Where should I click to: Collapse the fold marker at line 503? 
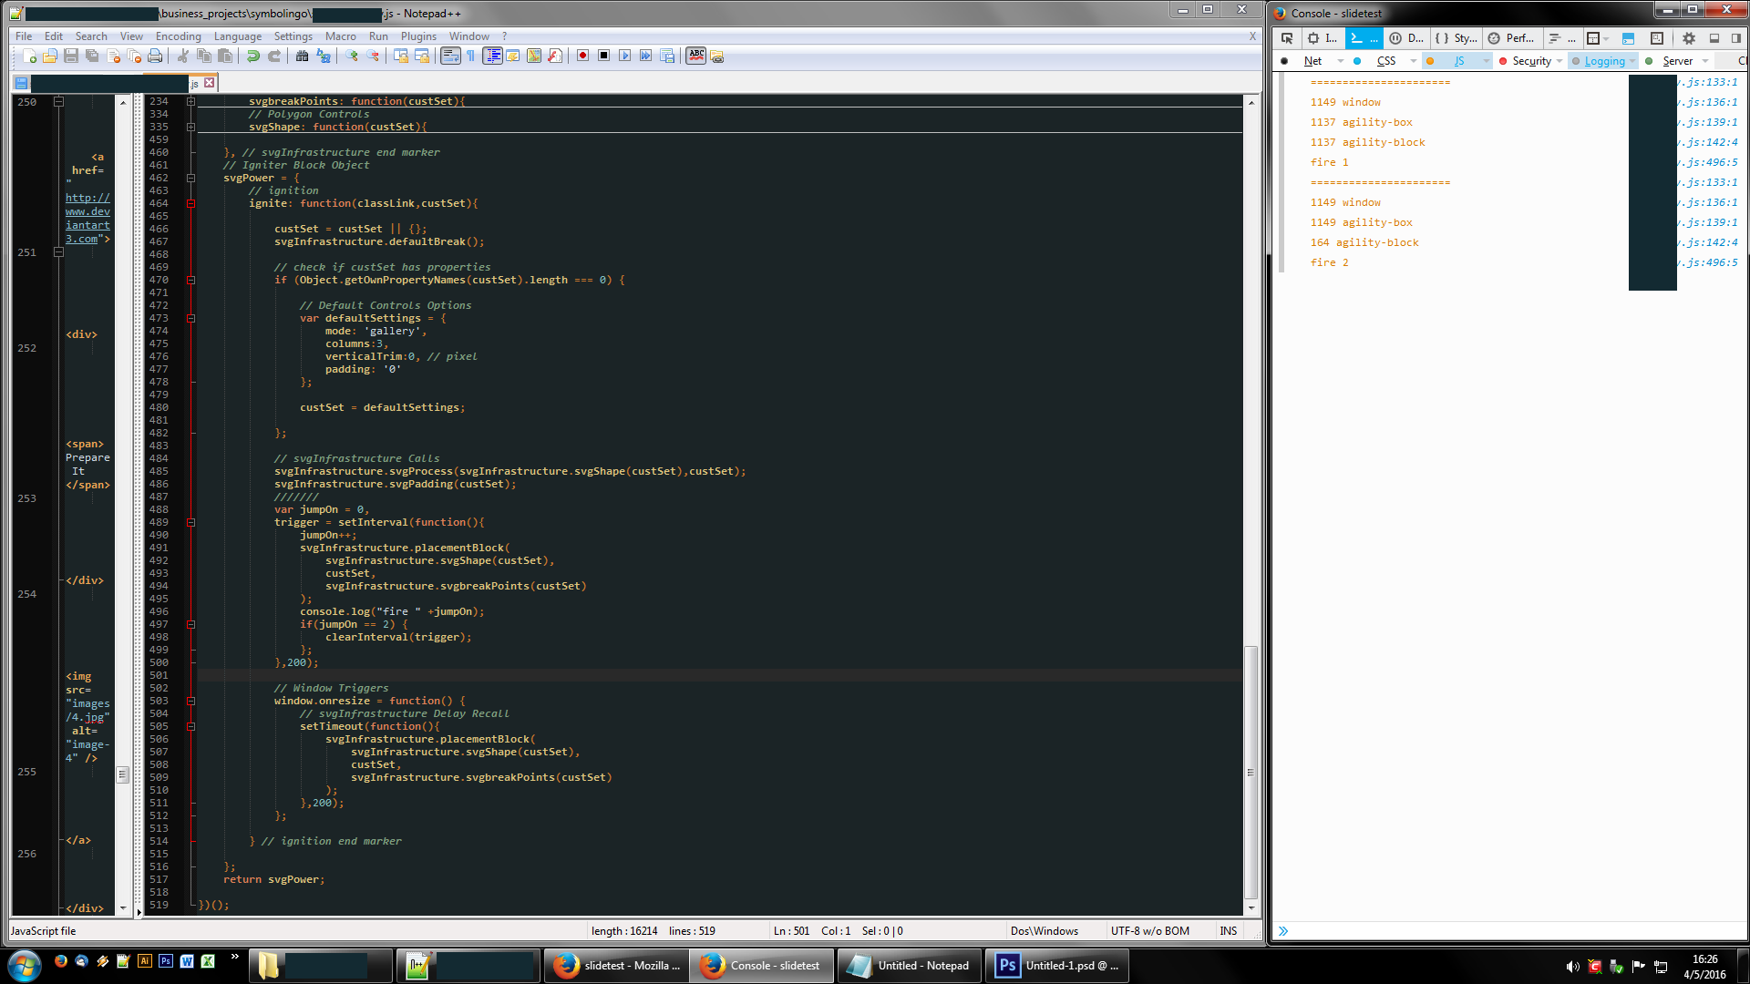coord(191,701)
